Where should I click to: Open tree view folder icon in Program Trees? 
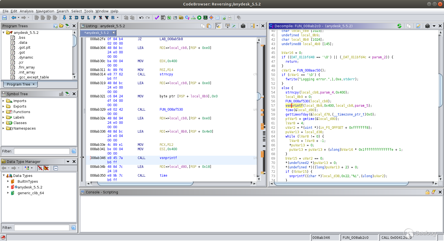click(x=61, y=26)
